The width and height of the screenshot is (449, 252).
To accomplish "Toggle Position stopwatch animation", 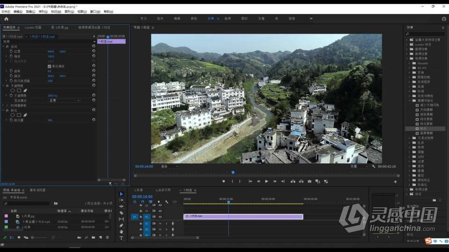I will pyautogui.click(x=11, y=51).
